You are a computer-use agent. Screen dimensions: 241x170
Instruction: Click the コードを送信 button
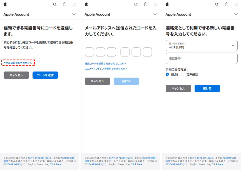[x=45, y=75]
